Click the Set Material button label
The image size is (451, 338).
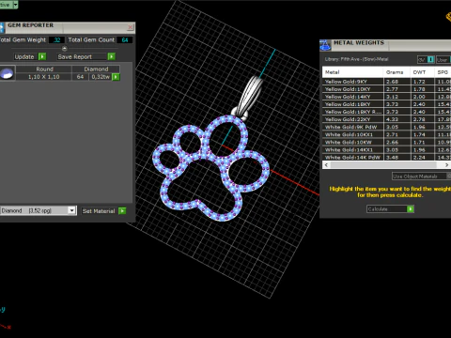coord(99,211)
